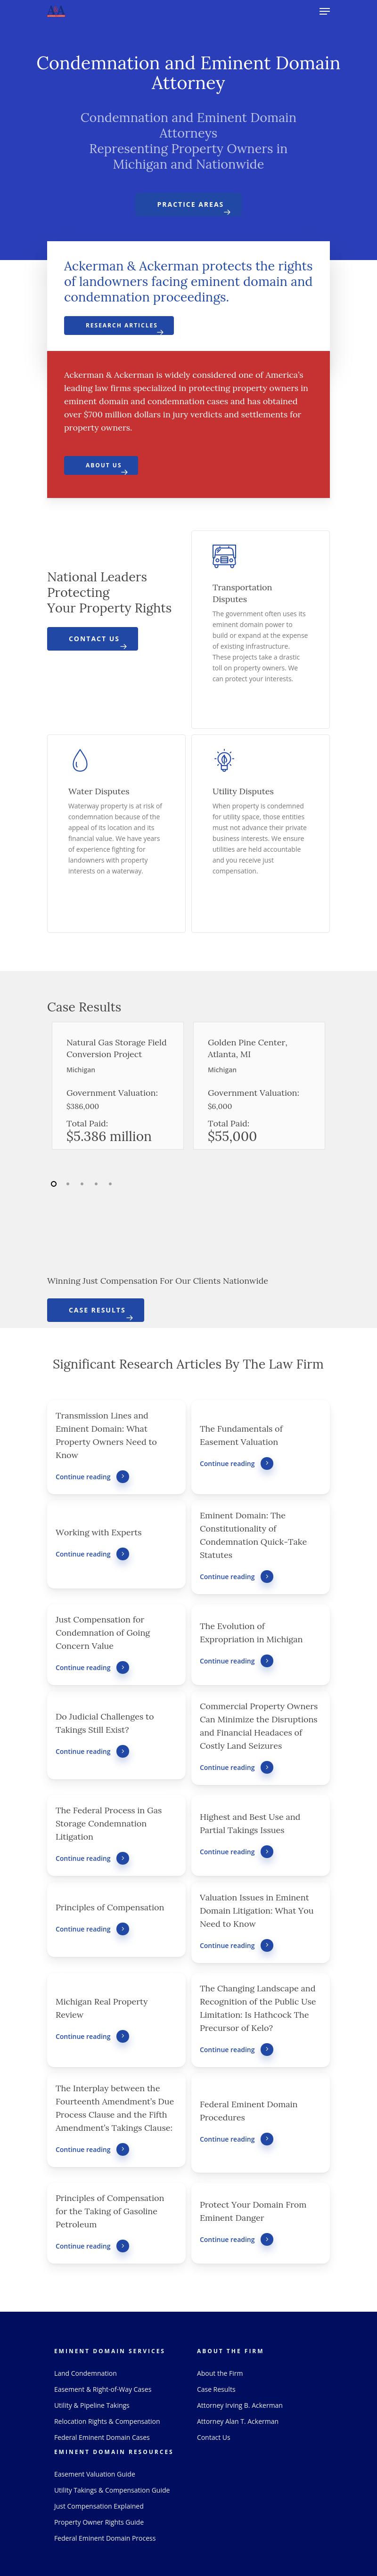The image size is (377, 2576).
Task: Open the Case Results button
Action: [x=95, y=1310]
